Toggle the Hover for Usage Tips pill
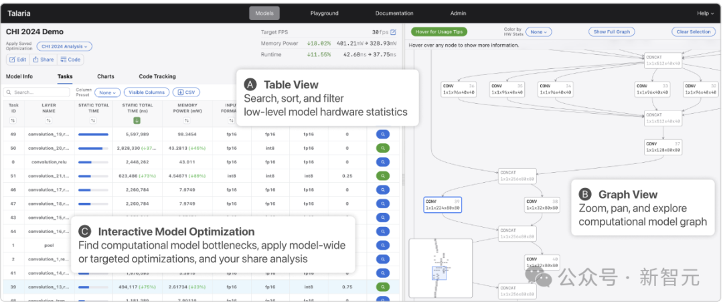723x306 pixels. [x=439, y=31]
